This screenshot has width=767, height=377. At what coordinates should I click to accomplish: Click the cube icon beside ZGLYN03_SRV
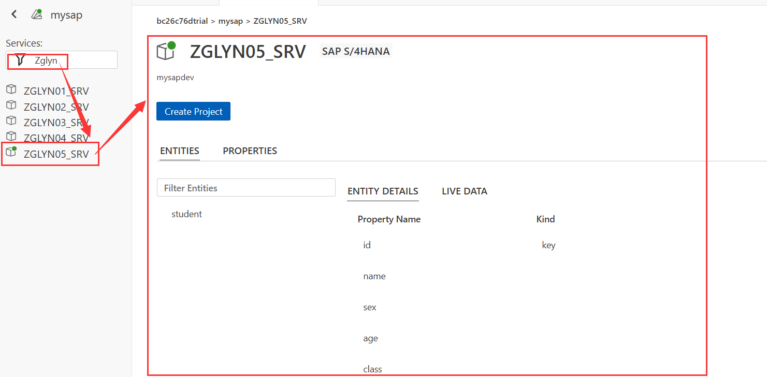(11, 120)
